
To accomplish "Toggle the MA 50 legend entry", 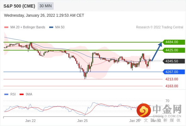I will point(57,27).
